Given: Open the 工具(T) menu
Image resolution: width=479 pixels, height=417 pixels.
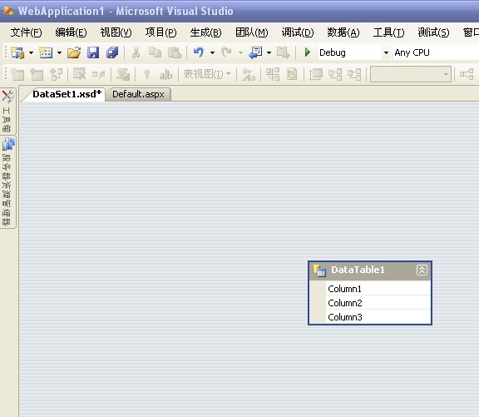Looking at the screenshot, I should (x=388, y=32).
